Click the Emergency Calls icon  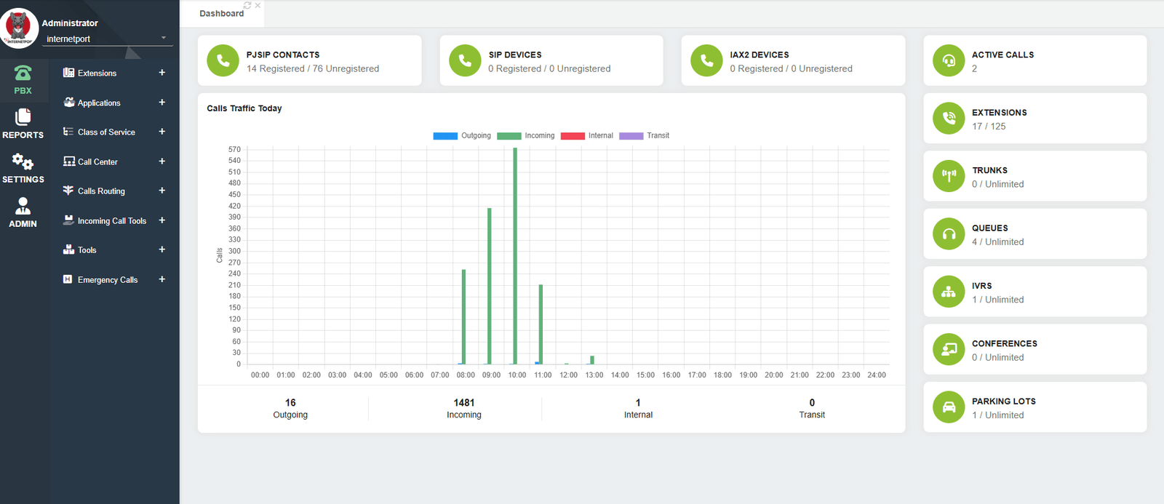pyautogui.click(x=68, y=279)
